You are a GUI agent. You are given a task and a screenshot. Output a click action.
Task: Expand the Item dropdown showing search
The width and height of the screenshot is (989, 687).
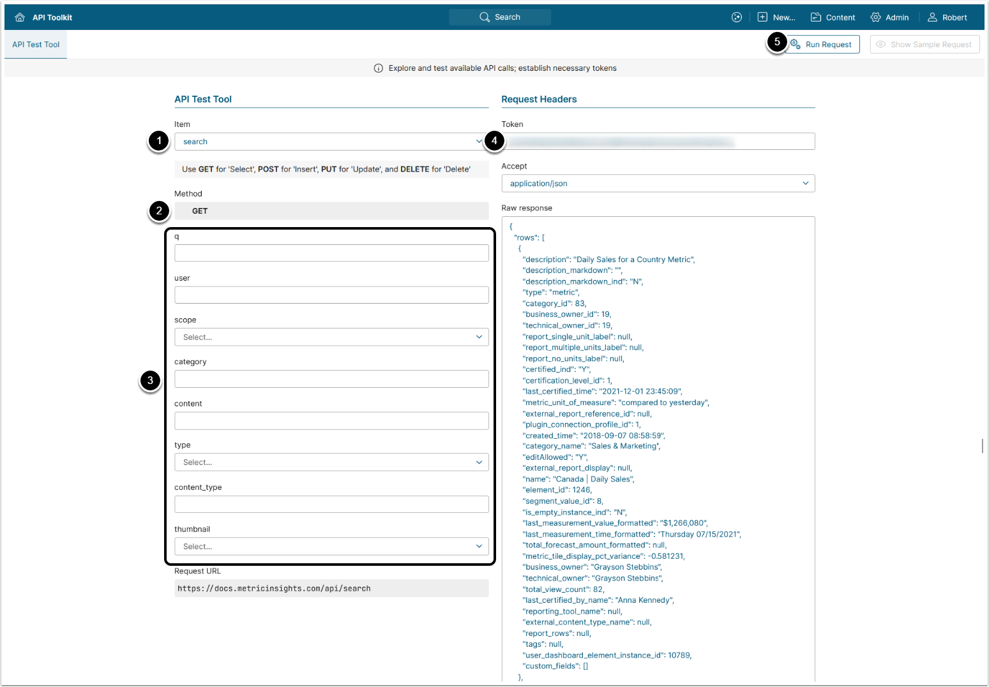tap(331, 142)
